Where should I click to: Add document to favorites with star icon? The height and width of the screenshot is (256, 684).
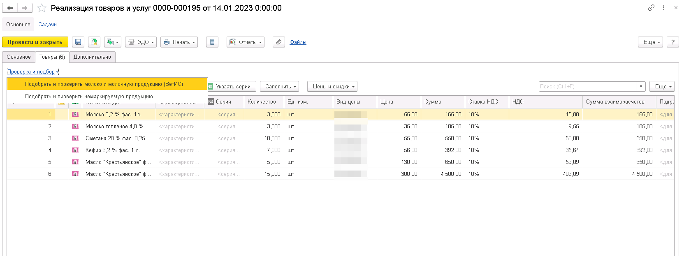(x=42, y=8)
